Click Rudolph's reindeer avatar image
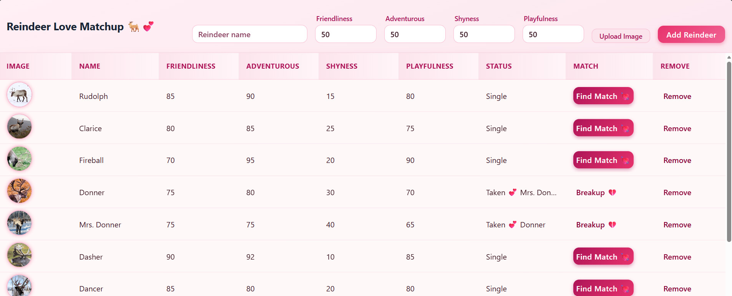 (19, 94)
